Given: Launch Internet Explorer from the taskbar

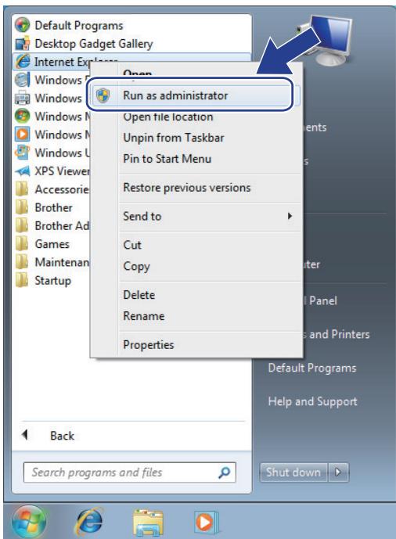Looking at the screenshot, I should 89,522.
